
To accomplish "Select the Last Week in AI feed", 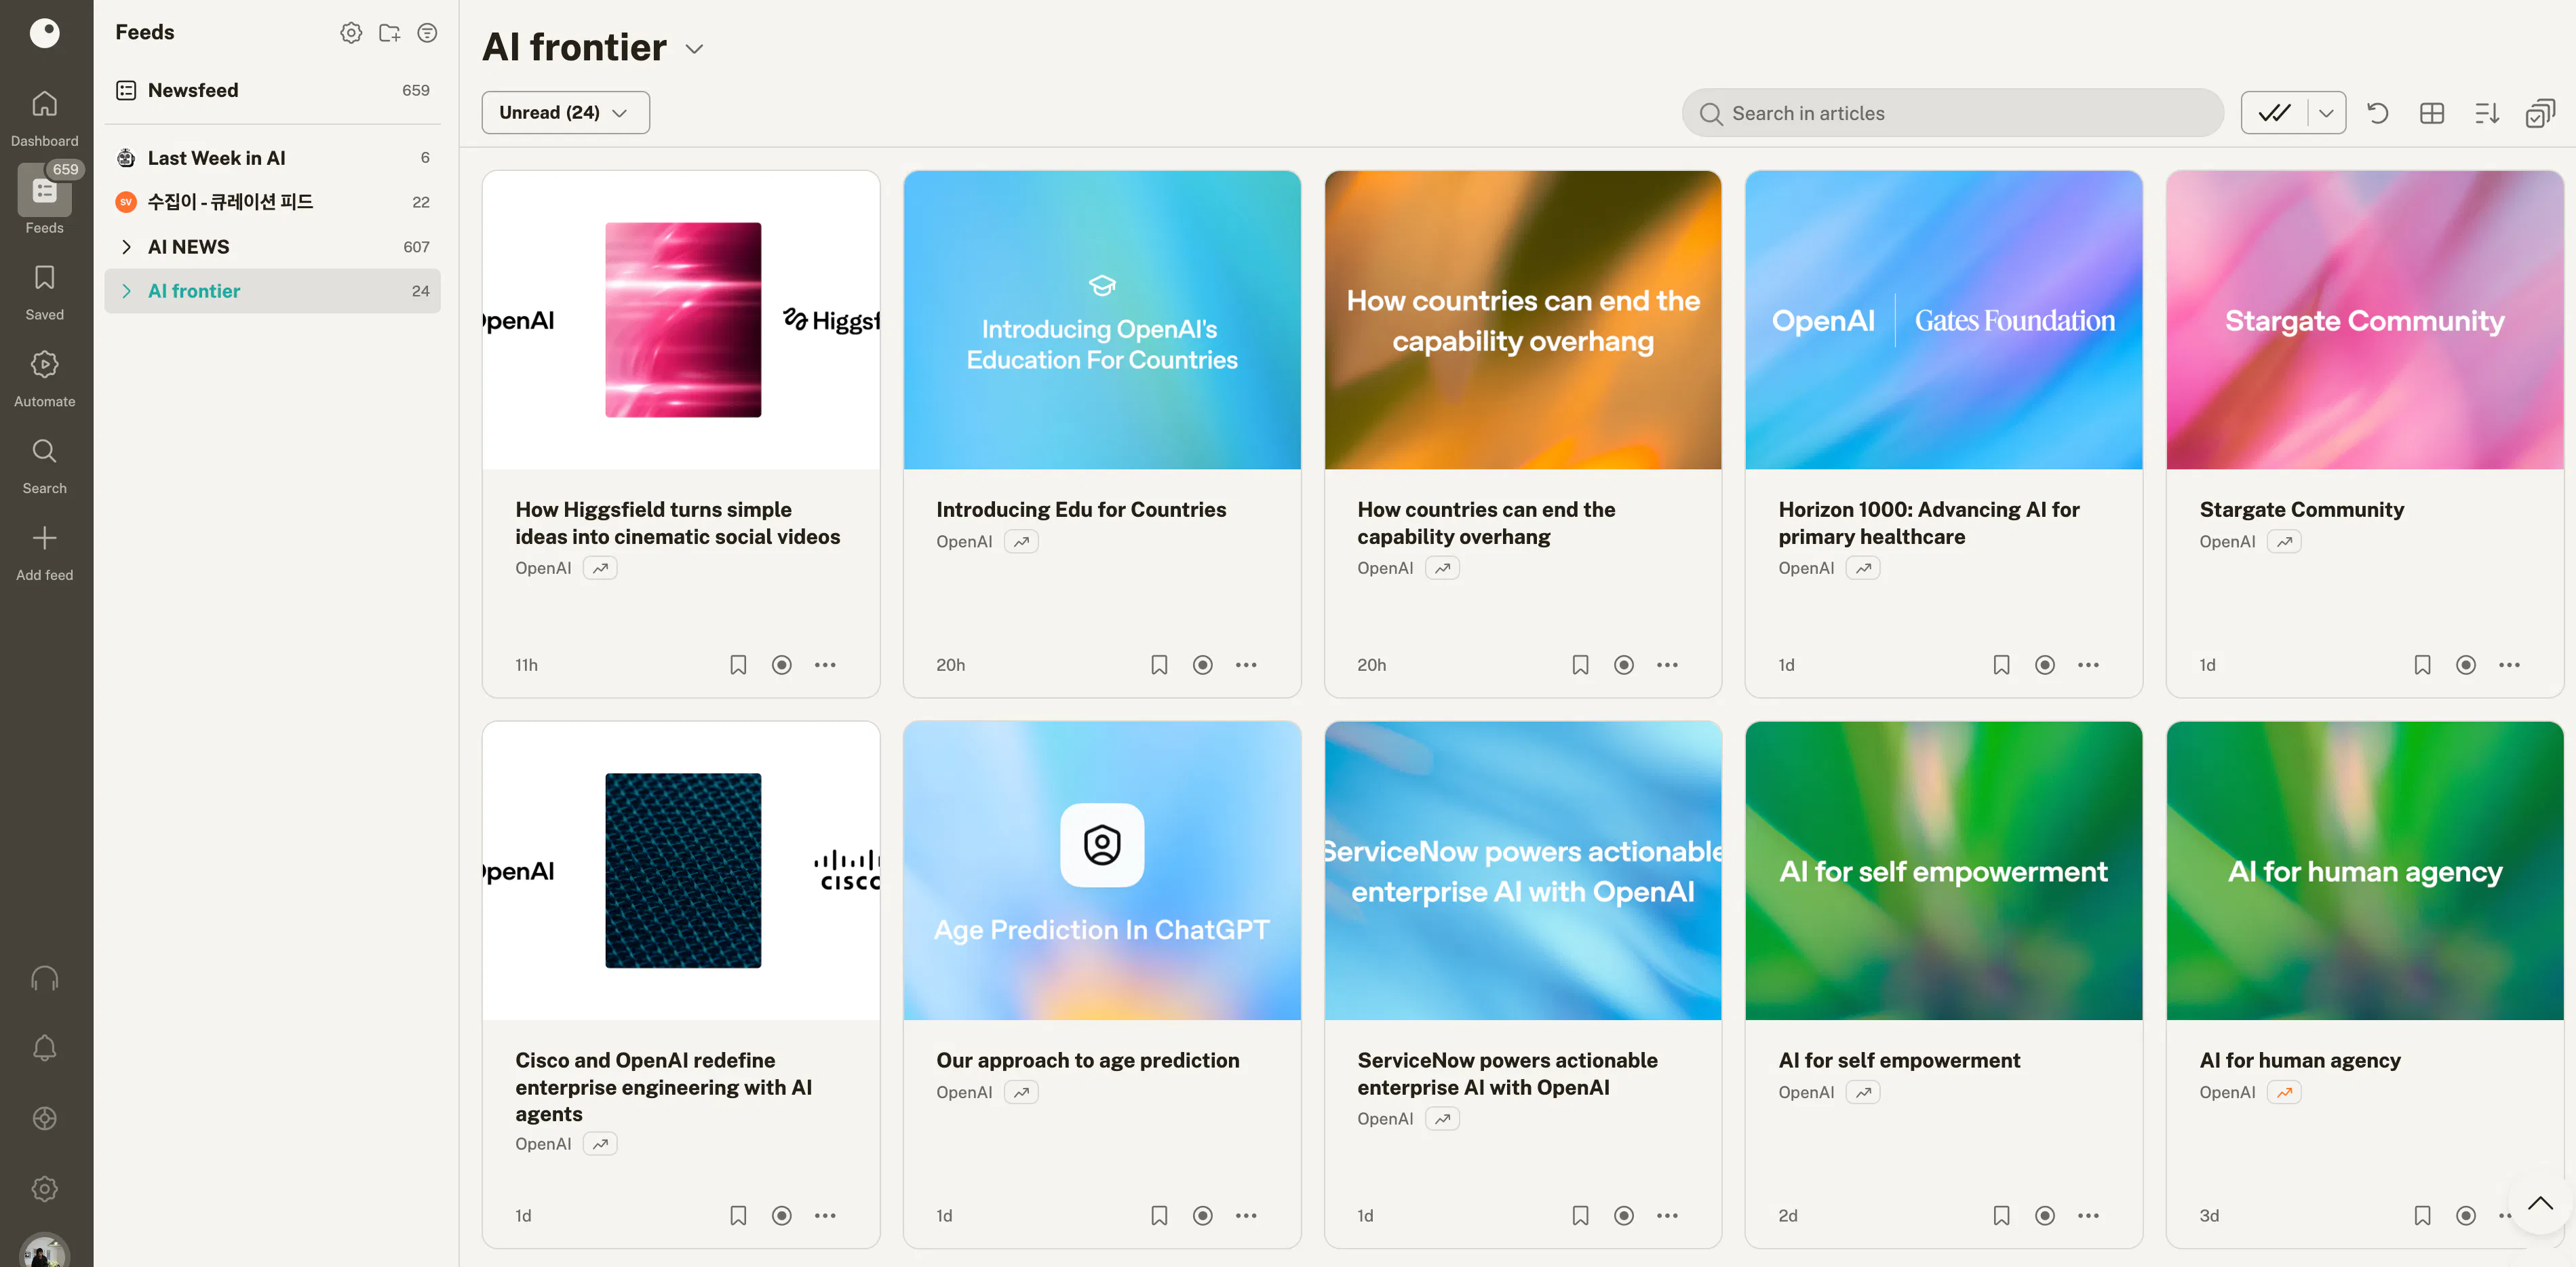I will [x=272, y=158].
